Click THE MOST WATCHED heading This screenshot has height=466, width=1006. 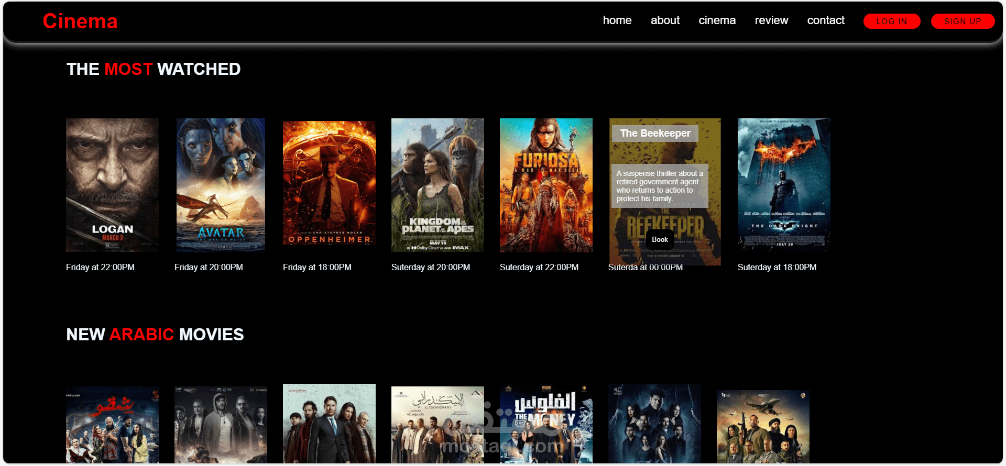coord(154,69)
